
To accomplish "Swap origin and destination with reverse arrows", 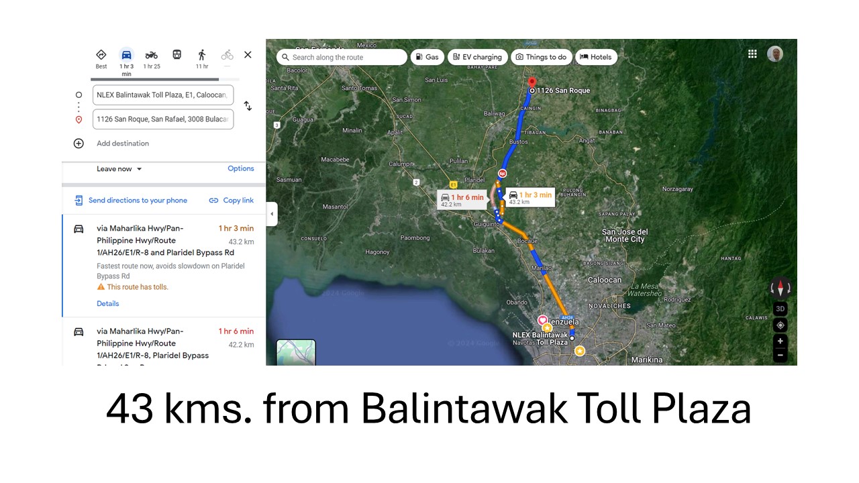I will (x=248, y=106).
